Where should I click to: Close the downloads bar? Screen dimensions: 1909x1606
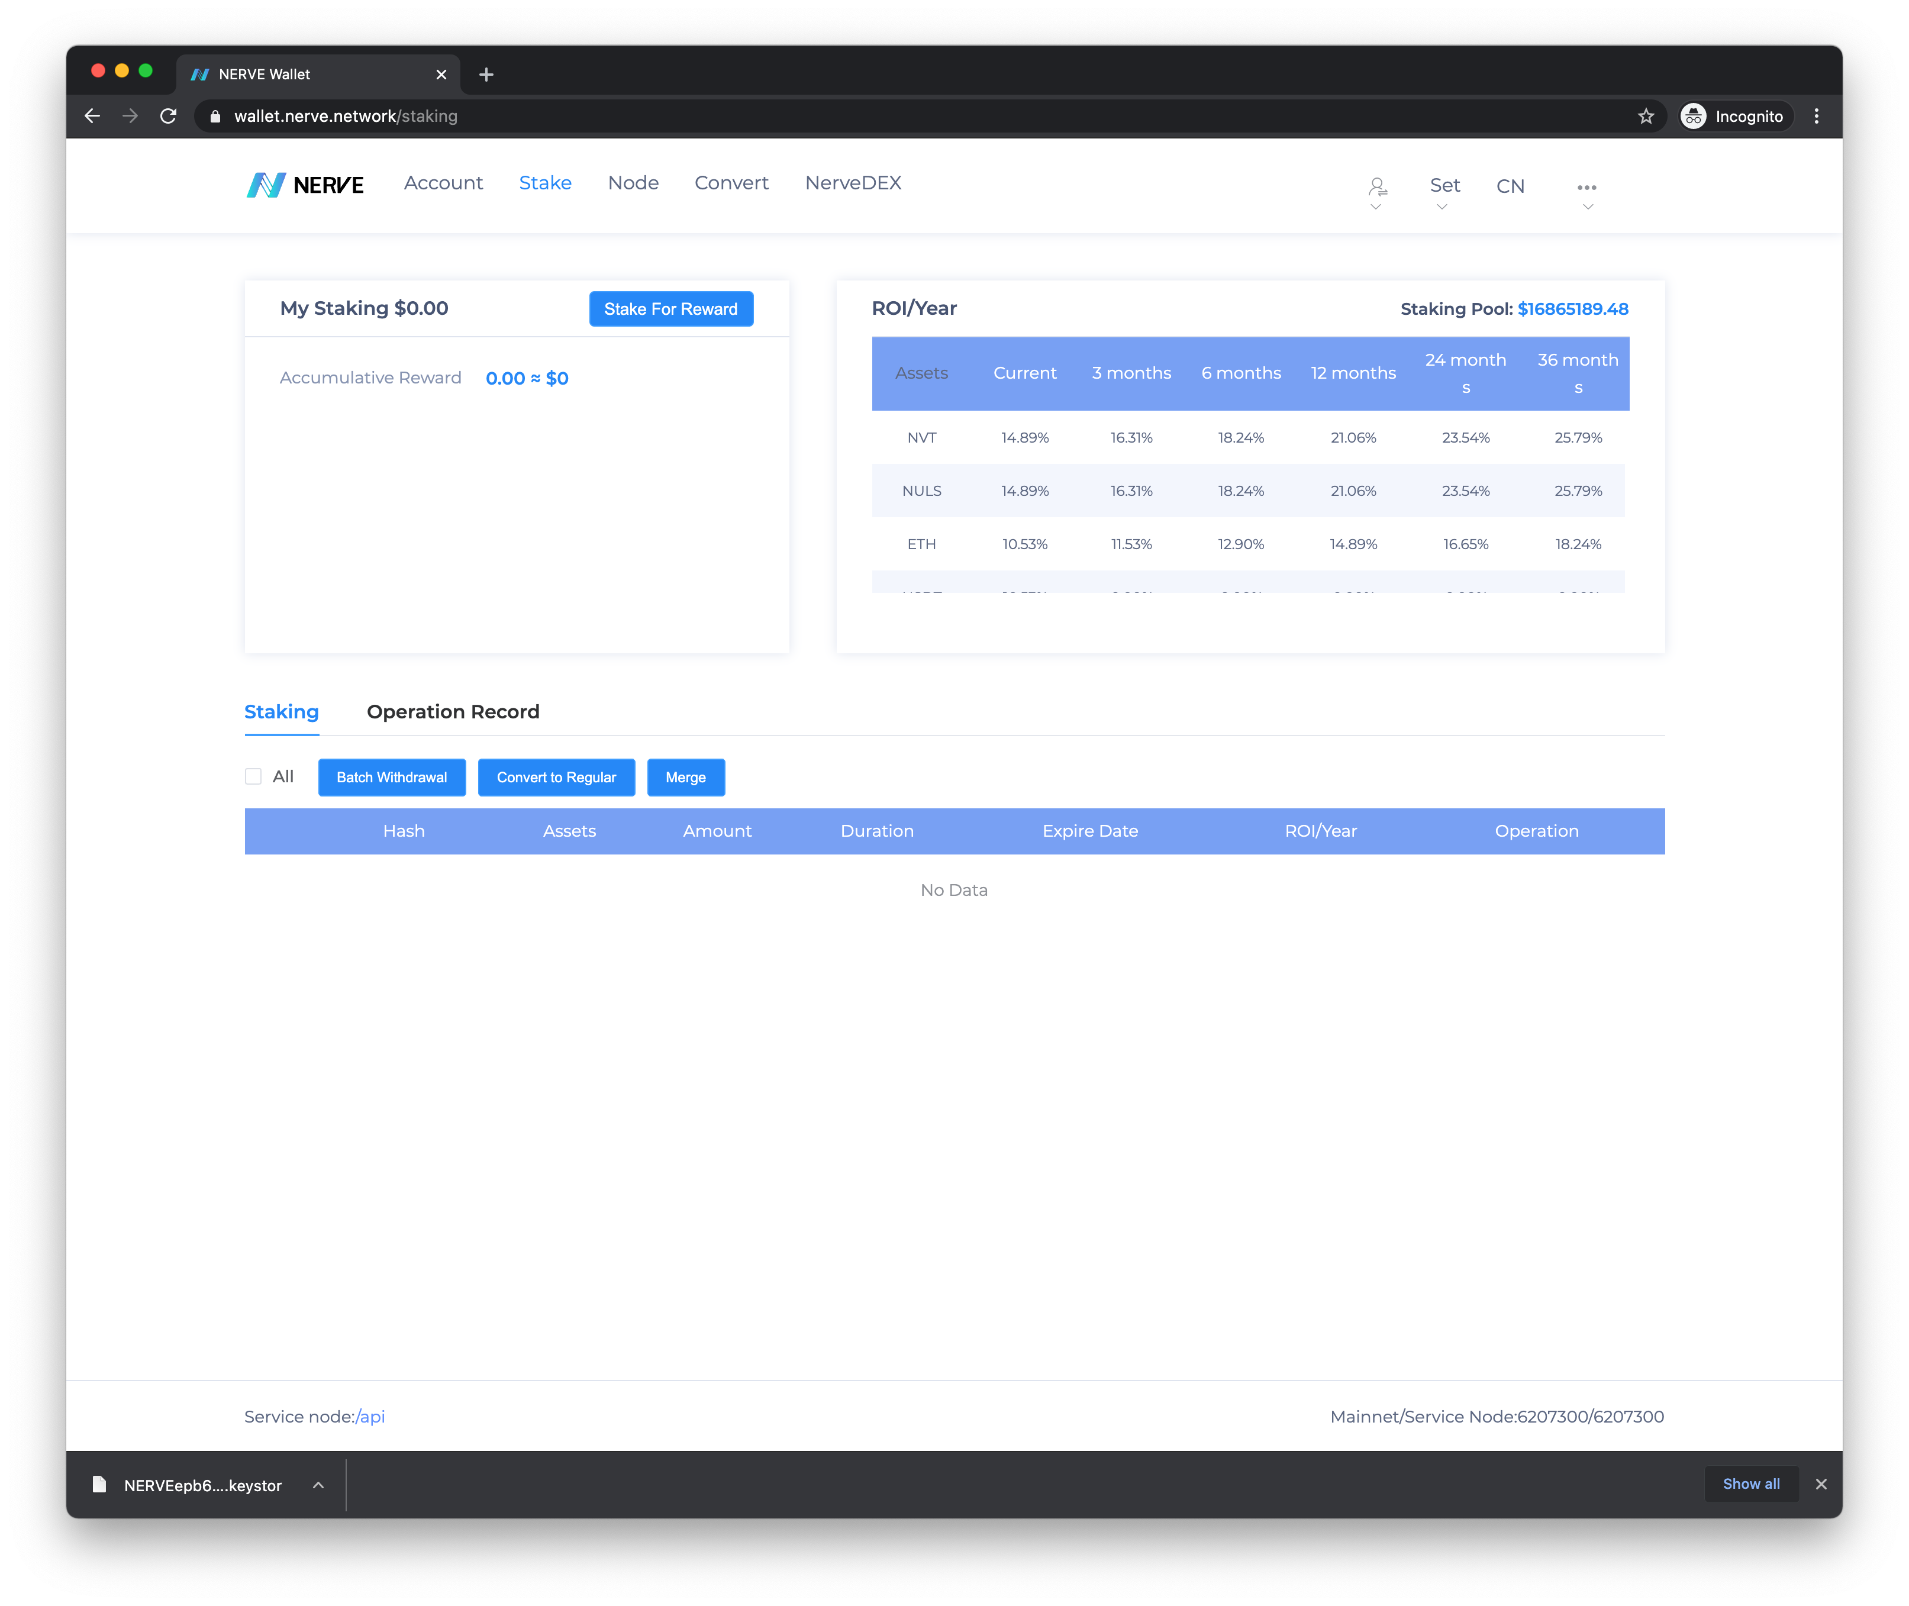[x=1821, y=1483]
